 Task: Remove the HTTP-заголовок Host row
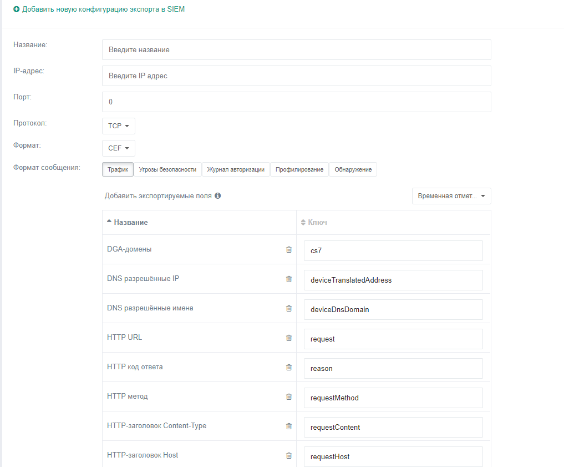(288, 456)
